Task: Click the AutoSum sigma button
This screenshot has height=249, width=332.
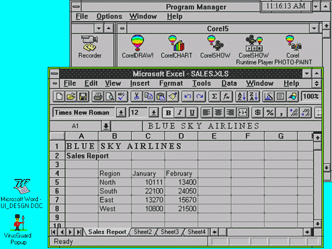Action: pyautogui.click(x=214, y=96)
